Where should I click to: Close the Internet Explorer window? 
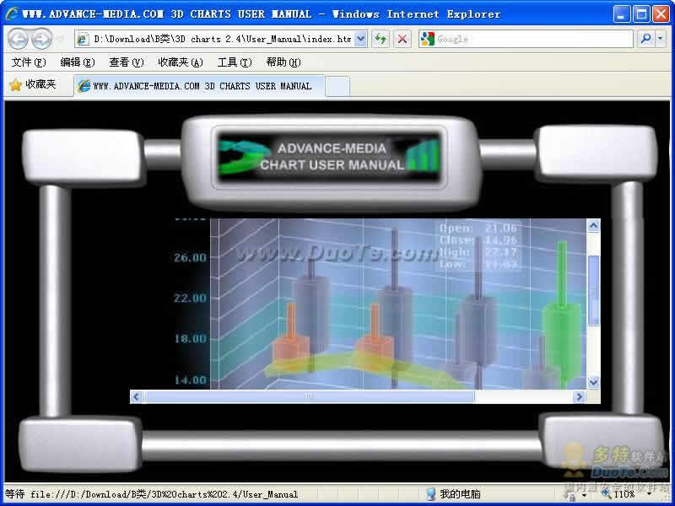pyautogui.click(x=661, y=14)
